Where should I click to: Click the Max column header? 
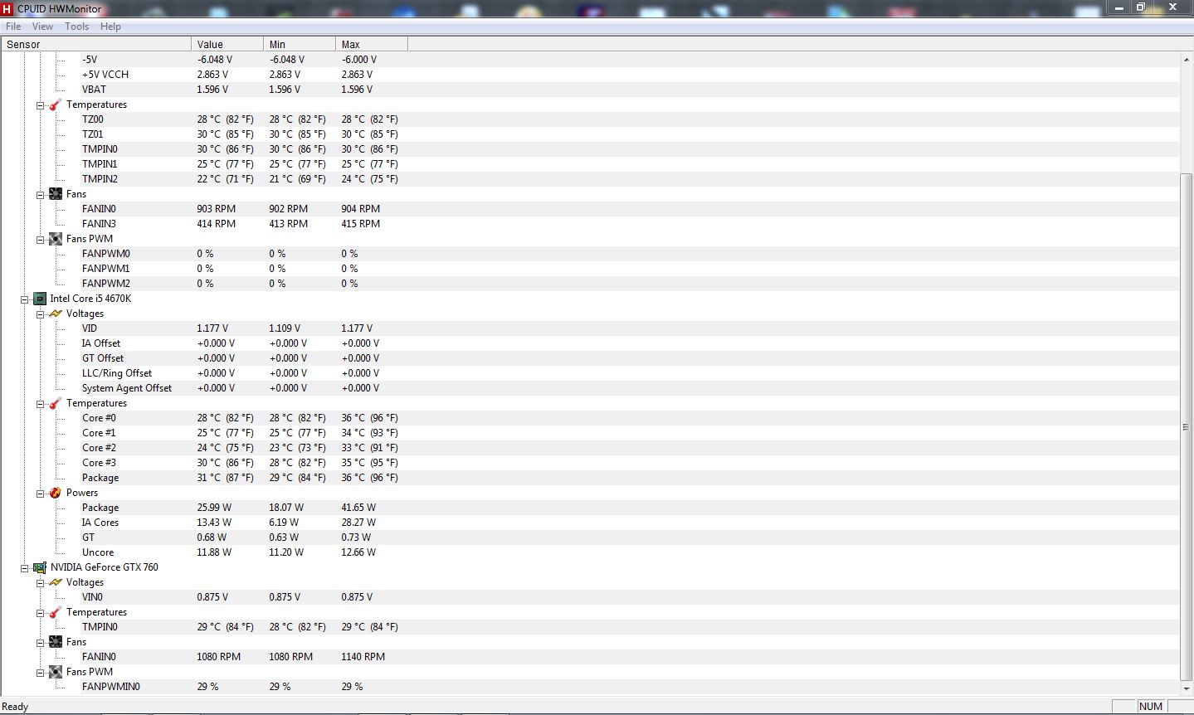[x=372, y=45]
